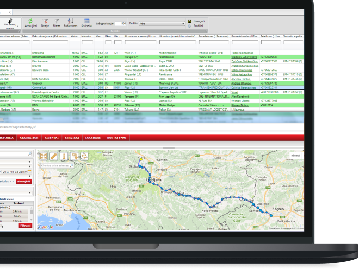359x270 pixels.
Task: Open the Profilis dropdown showing Nėra
Action: point(162,23)
